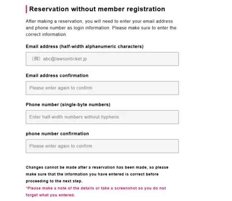The width and height of the screenshot is (232, 201).
Task: Click the 'proceeding to the next step.' line
Action: [54, 181]
